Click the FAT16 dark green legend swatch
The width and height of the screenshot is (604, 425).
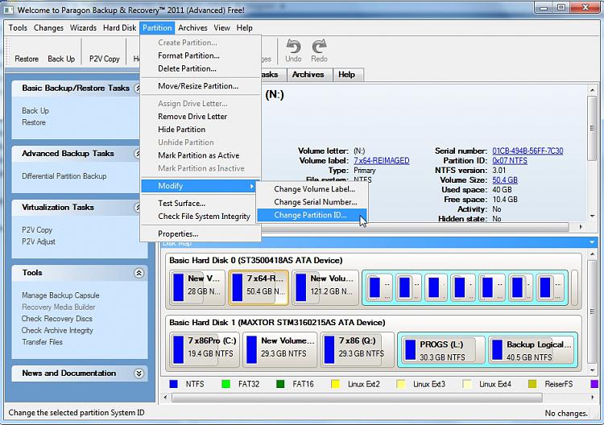coord(280,384)
